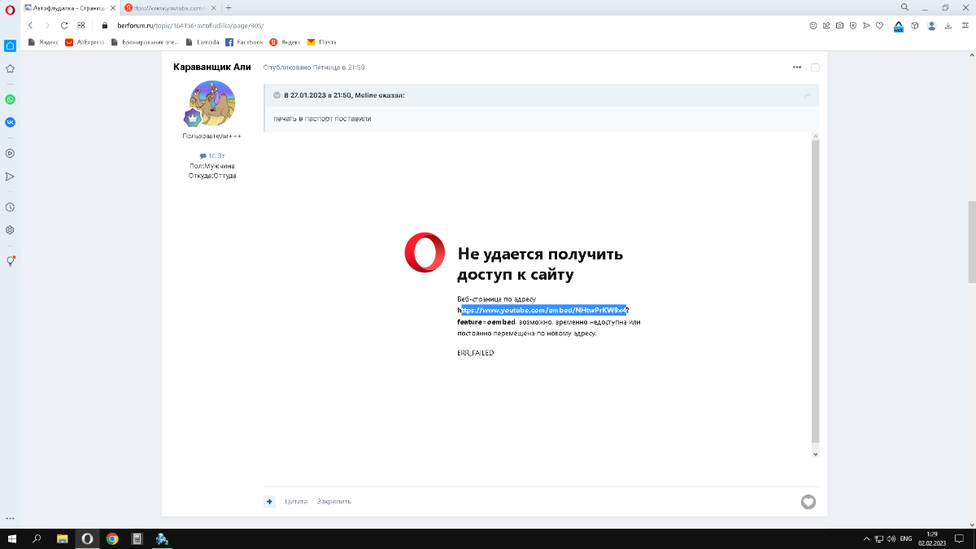Screen dimensions: 976x549
Task: Open the Easy Setup menu
Action: pyautogui.click(x=965, y=25)
